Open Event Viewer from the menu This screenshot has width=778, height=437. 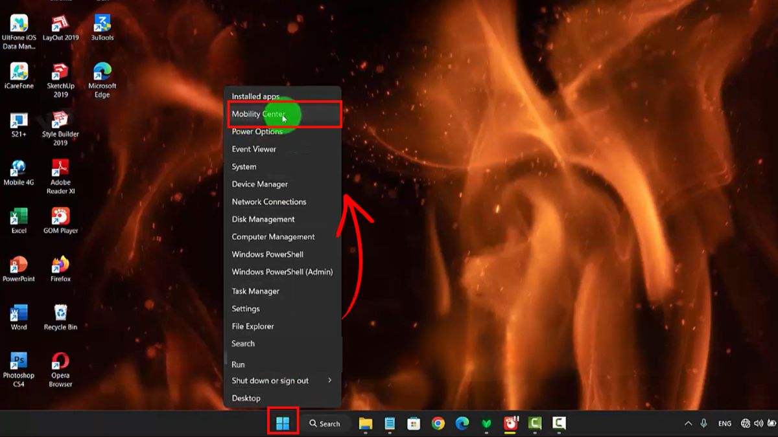[x=283, y=149]
